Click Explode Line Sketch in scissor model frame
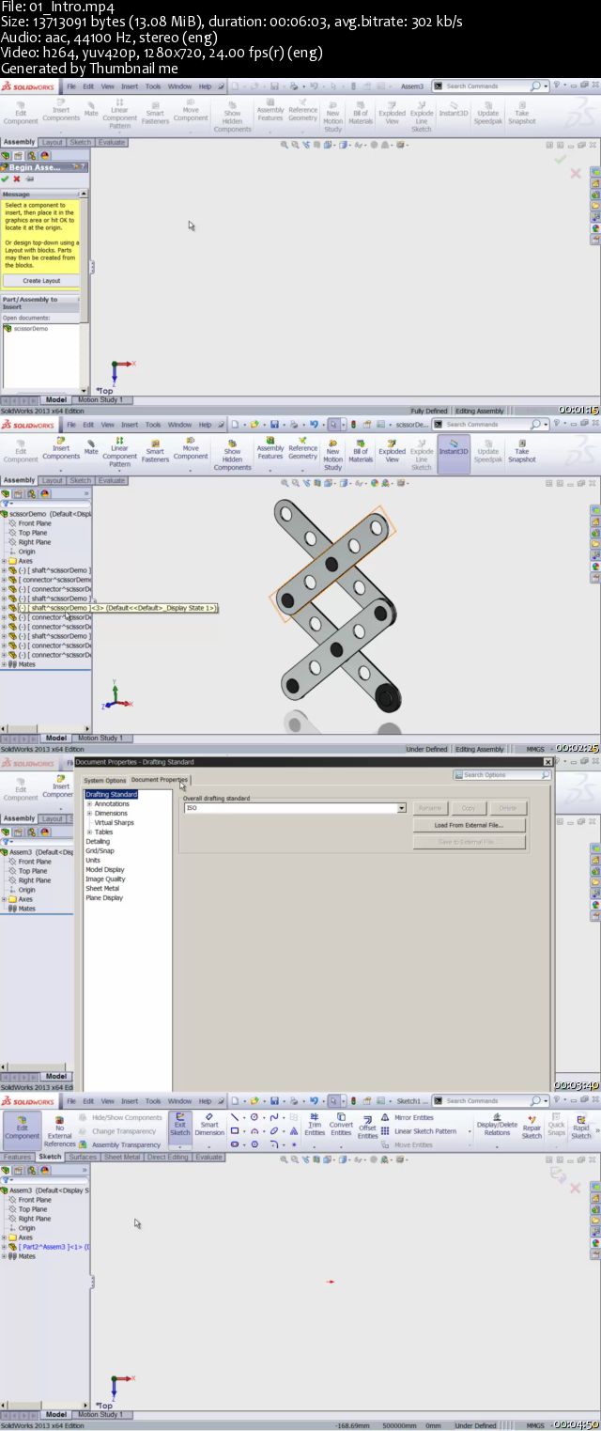The width and height of the screenshot is (601, 1431). (x=422, y=452)
